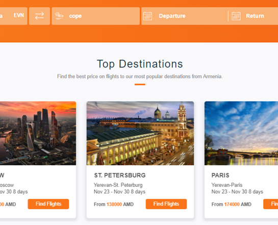Find Flights for the Paris card
This screenshot has width=278, height=225.
click(x=270, y=204)
